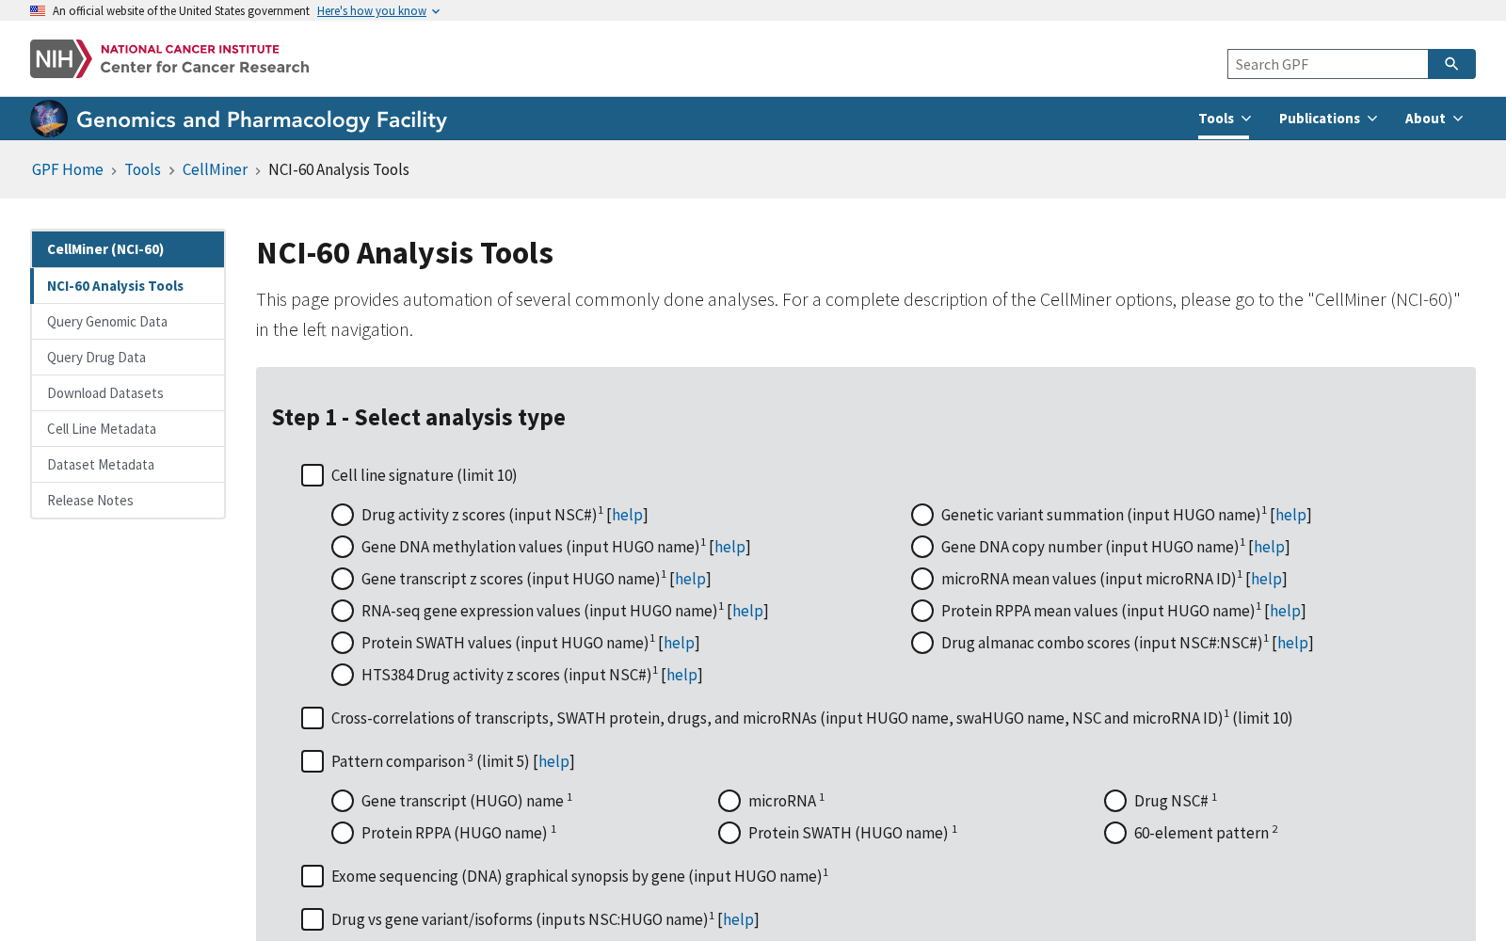
Task: Click the Search GPF input field
Action: click(1327, 64)
